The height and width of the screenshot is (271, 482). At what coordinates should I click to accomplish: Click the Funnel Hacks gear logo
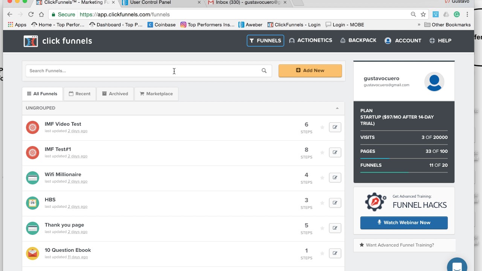(x=375, y=202)
